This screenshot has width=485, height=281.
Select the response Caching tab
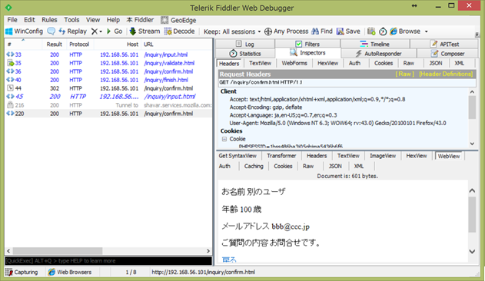(254, 166)
